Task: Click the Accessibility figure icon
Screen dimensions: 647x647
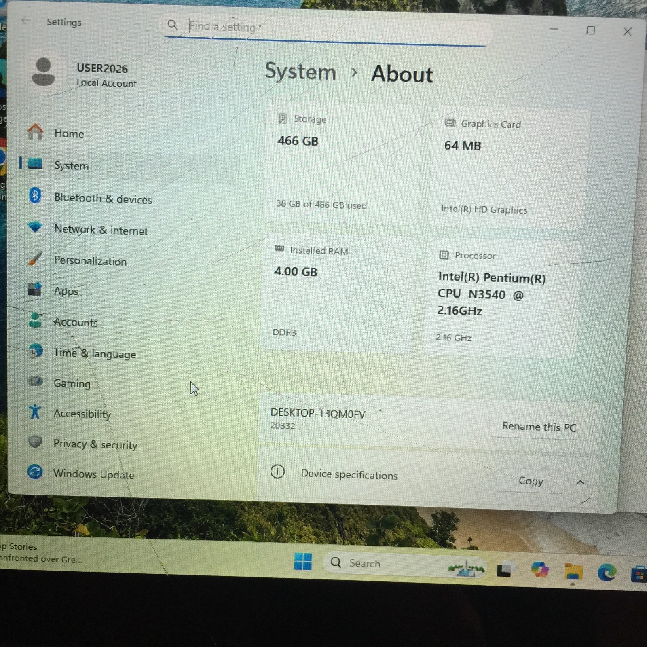Action: [x=35, y=412]
